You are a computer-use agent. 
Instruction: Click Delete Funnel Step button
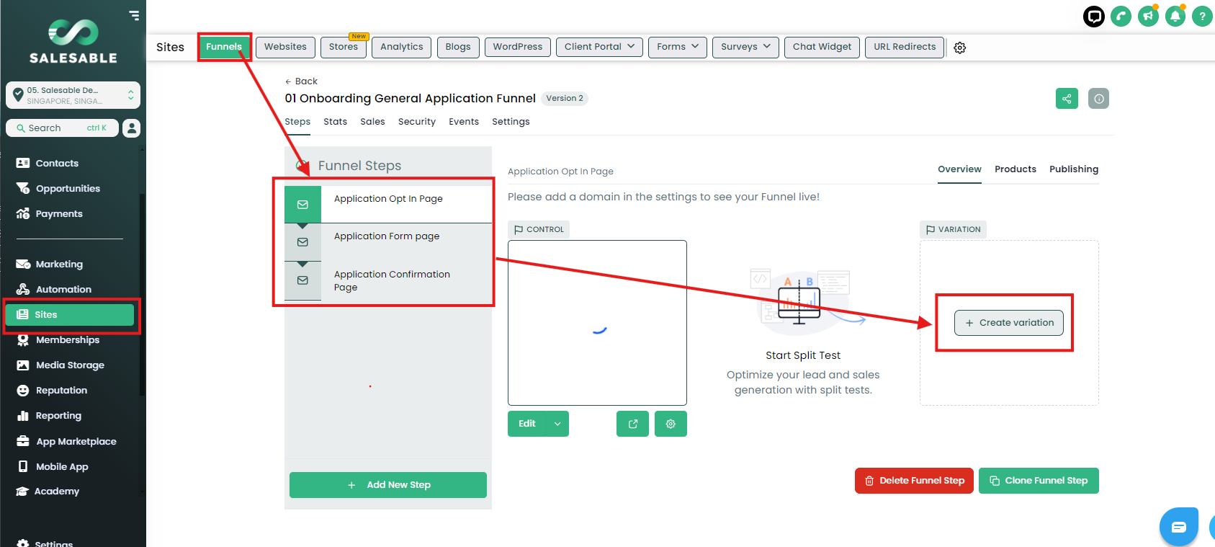915,481
